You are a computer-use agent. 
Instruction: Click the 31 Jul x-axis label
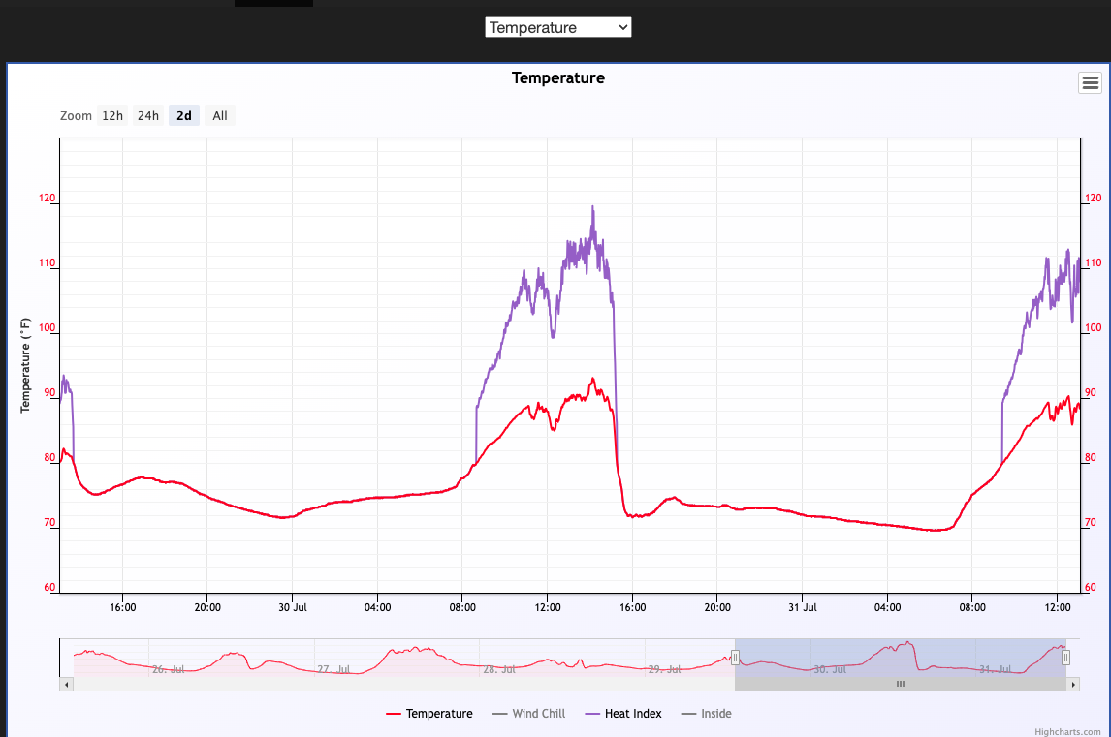coord(802,607)
